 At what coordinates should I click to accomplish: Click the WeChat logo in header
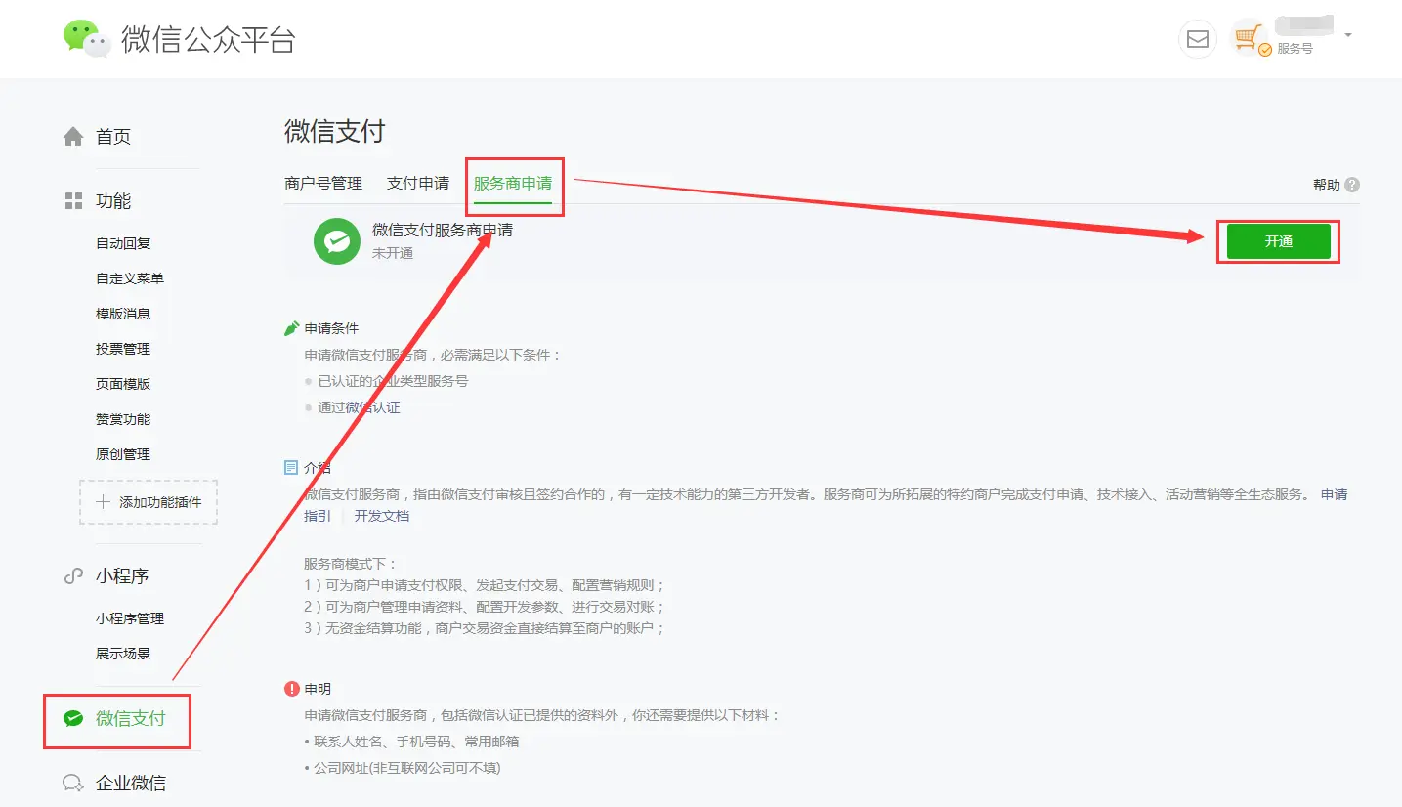[x=87, y=39]
